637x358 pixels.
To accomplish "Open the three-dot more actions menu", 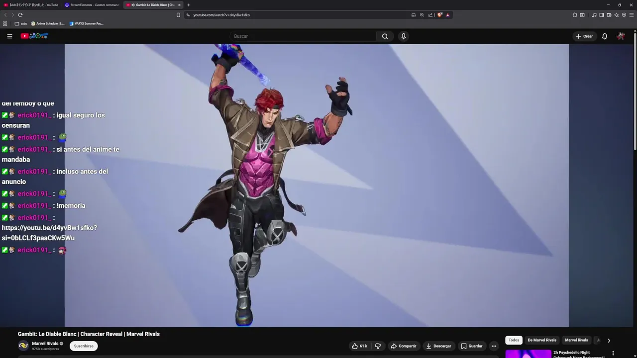I will (494, 346).
